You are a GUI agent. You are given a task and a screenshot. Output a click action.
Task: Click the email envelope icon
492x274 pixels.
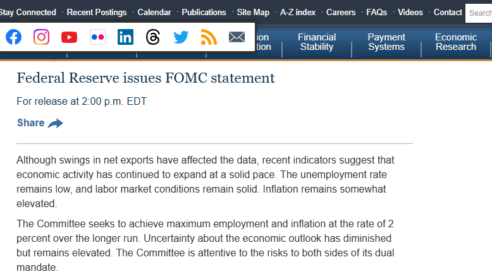click(x=237, y=37)
